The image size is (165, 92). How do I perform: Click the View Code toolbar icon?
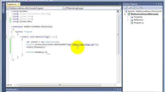point(138,8)
